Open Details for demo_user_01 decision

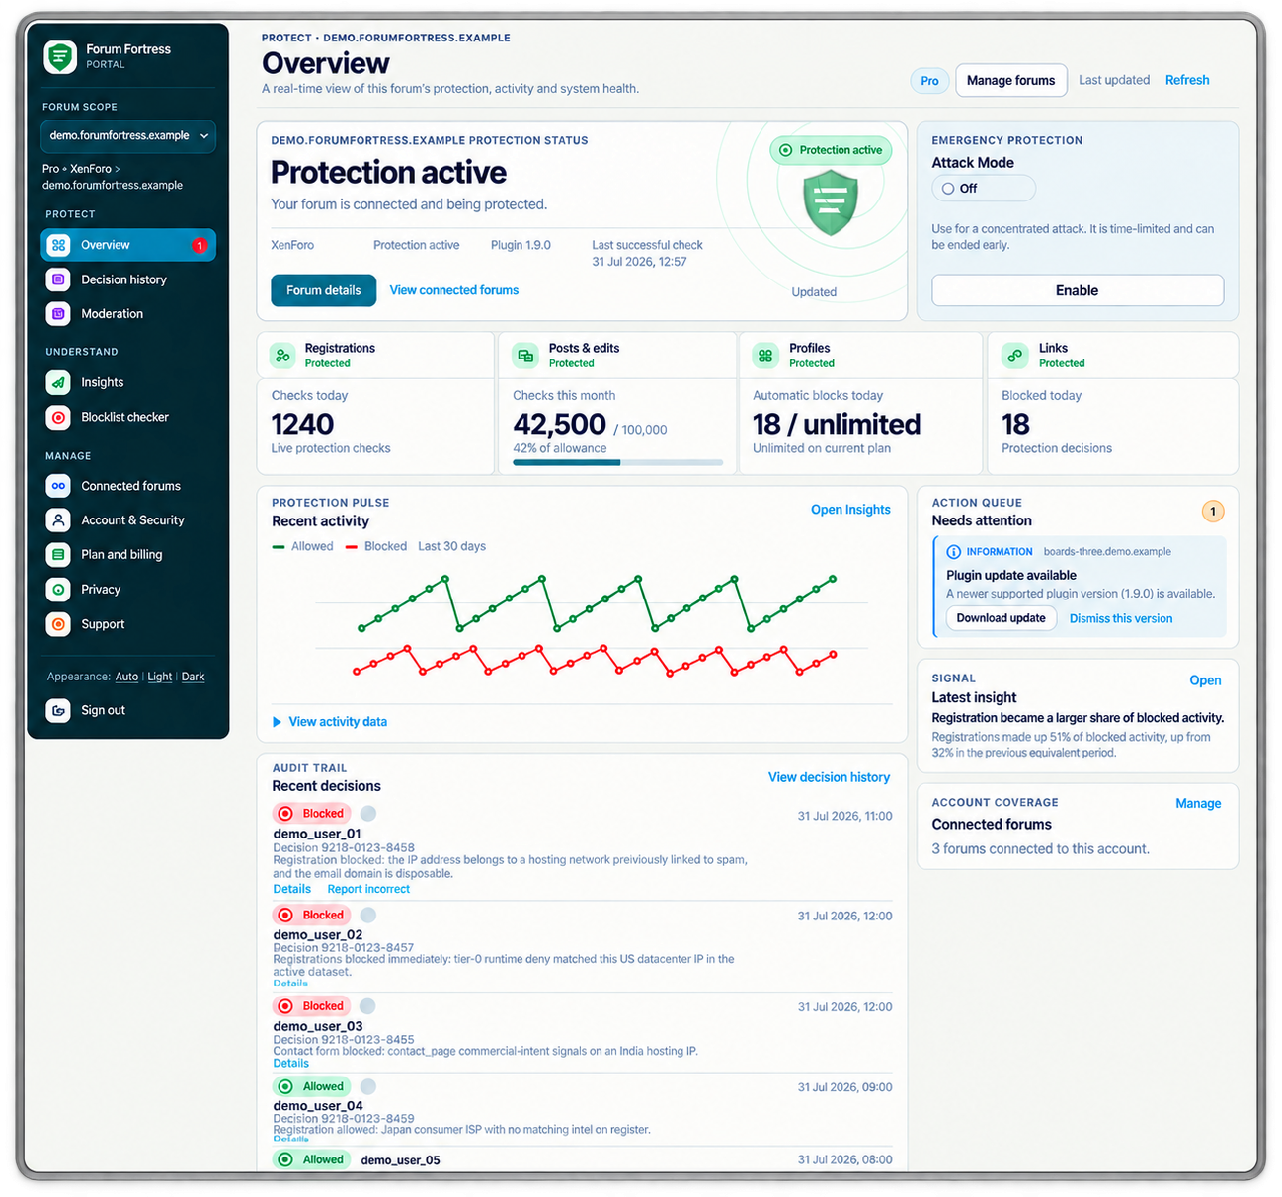[x=292, y=889]
